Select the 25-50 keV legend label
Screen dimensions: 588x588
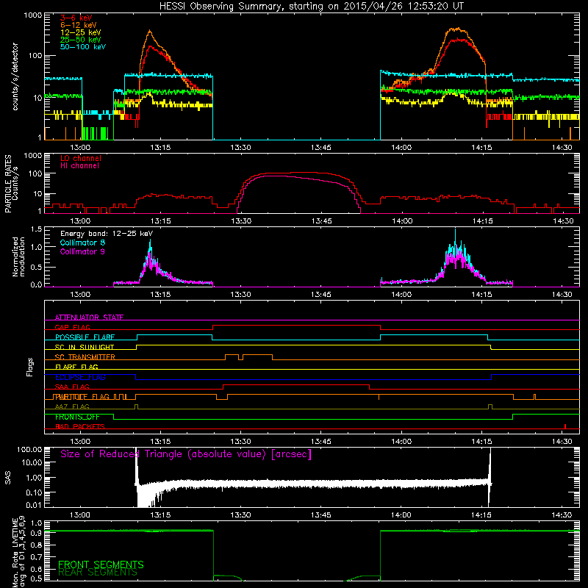[x=81, y=40]
